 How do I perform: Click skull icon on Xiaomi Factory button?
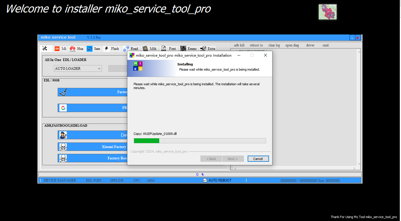point(63,147)
